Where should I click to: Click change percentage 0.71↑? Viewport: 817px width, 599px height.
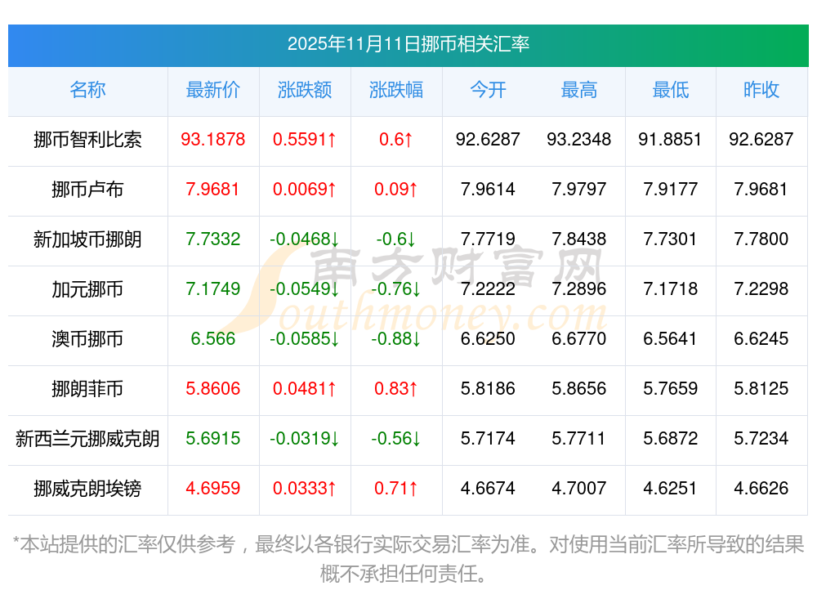click(396, 488)
